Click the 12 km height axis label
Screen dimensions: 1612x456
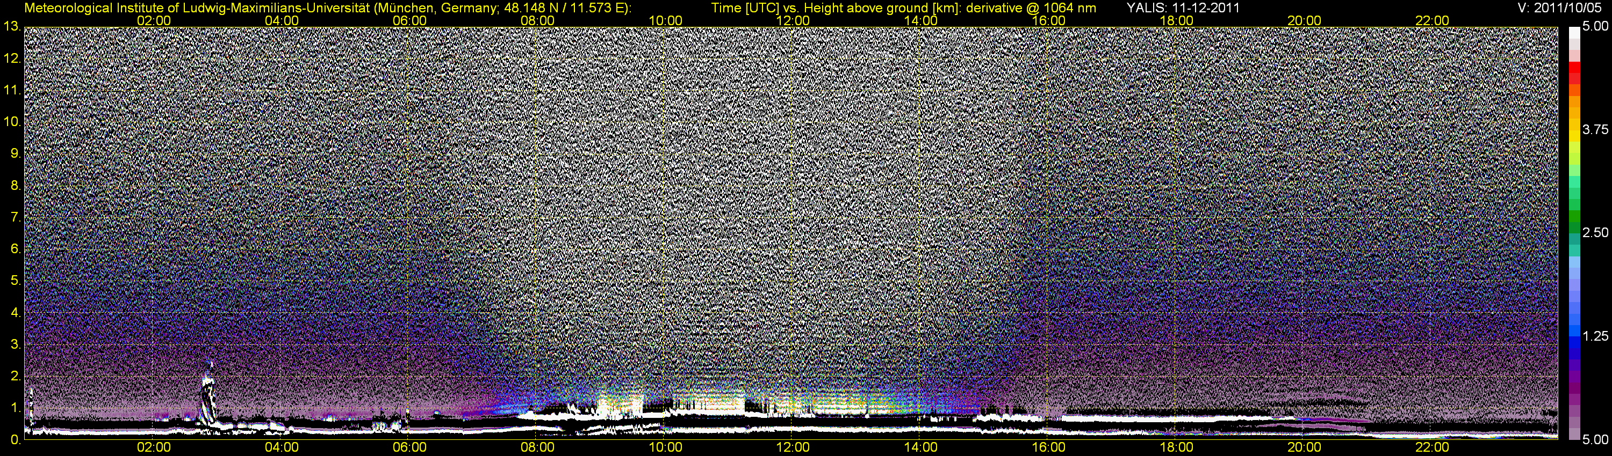12,58
